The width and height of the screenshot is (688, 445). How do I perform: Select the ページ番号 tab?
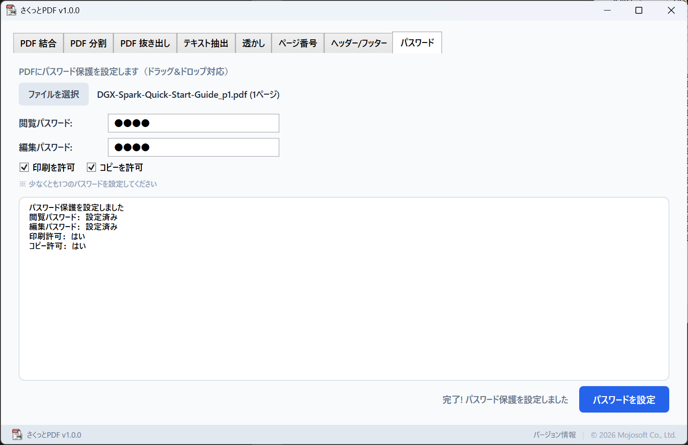click(x=298, y=42)
